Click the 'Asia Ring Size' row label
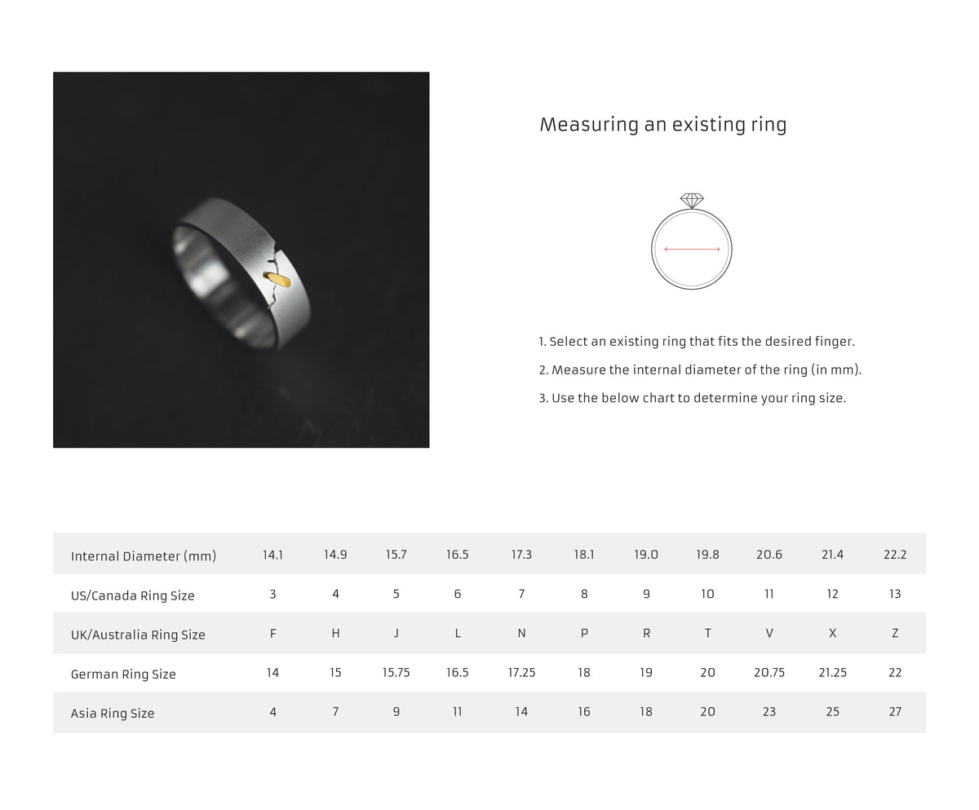The width and height of the screenshot is (979, 810). (x=113, y=713)
